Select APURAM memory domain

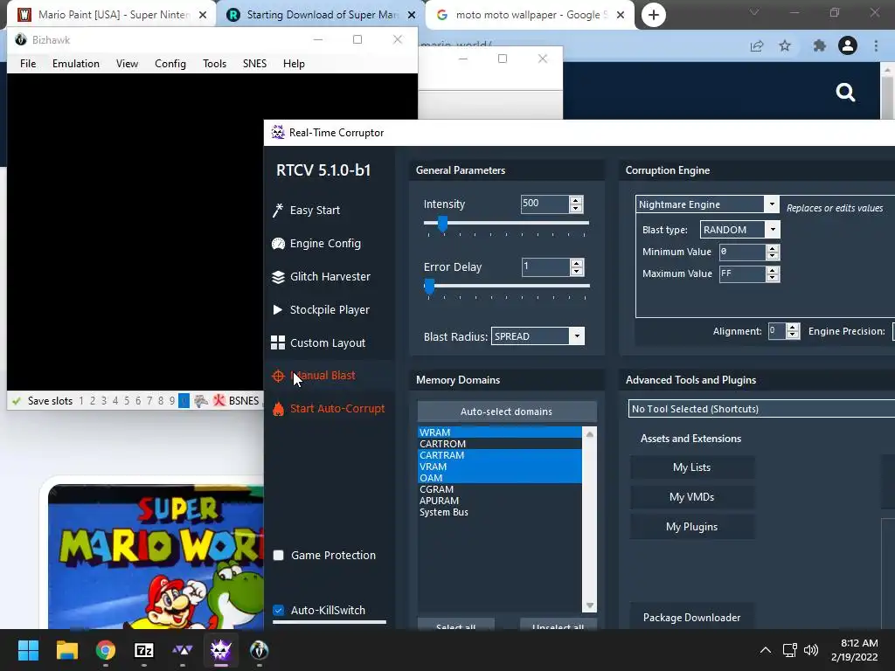pos(500,501)
